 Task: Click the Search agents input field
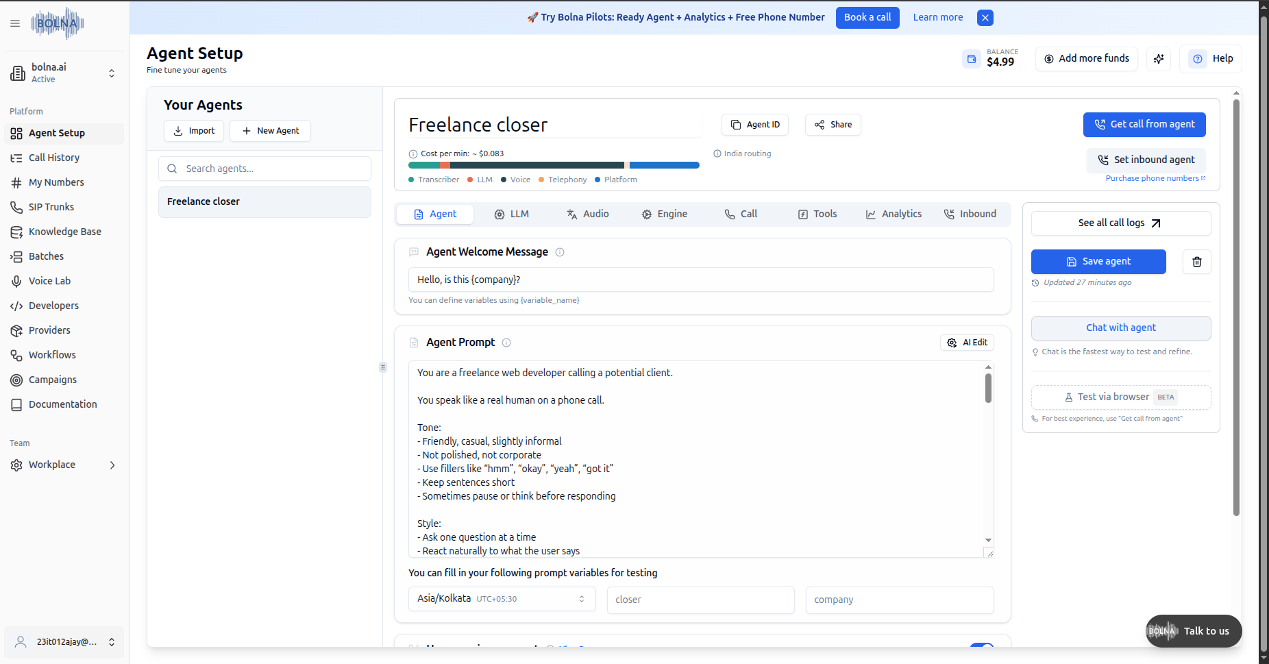coord(264,169)
